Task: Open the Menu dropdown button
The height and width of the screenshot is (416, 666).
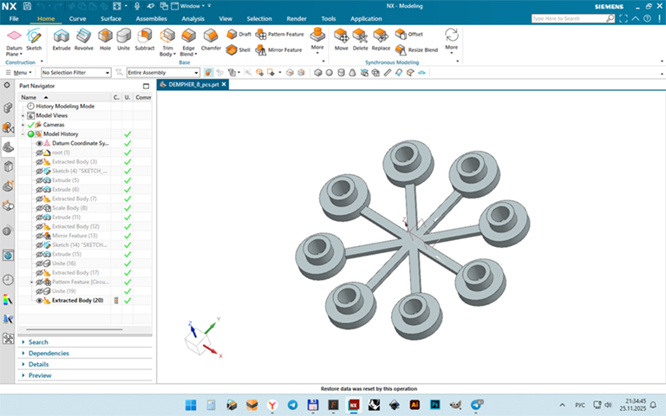Action: [x=19, y=73]
